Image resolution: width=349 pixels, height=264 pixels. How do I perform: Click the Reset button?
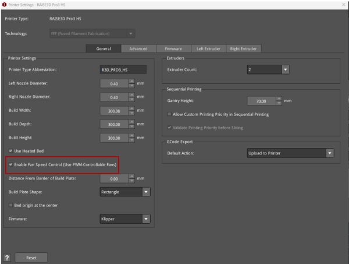(x=31, y=258)
